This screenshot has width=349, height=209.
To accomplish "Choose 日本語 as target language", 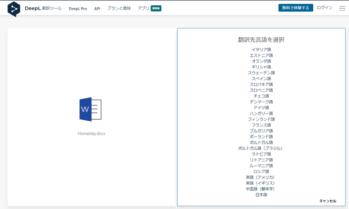I will [x=261, y=195].
